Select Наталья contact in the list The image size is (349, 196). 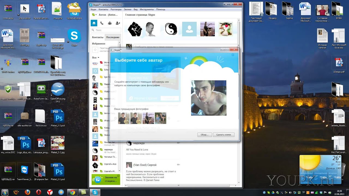click(105, 158)
